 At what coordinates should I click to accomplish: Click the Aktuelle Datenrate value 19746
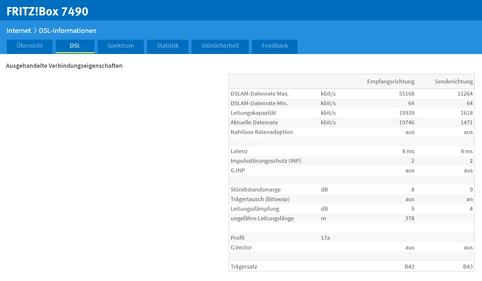coord(406,122)
